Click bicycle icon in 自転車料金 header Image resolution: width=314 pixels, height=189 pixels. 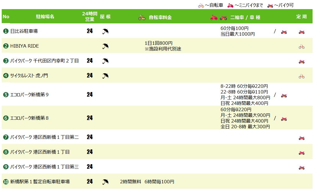pyautogui.click(x=142, y=17)
